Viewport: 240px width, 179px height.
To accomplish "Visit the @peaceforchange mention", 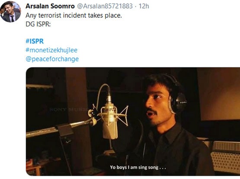I will pos(52,59).
